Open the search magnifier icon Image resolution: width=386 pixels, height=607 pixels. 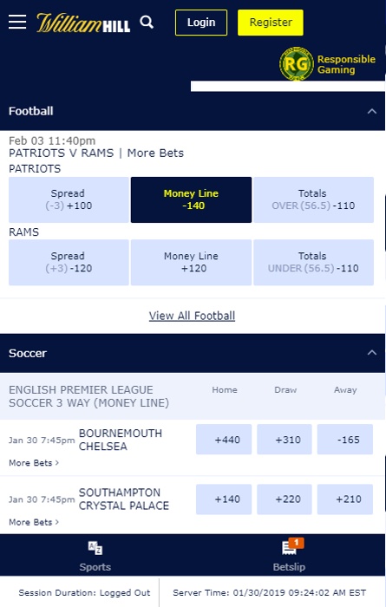tap(147, 22)
